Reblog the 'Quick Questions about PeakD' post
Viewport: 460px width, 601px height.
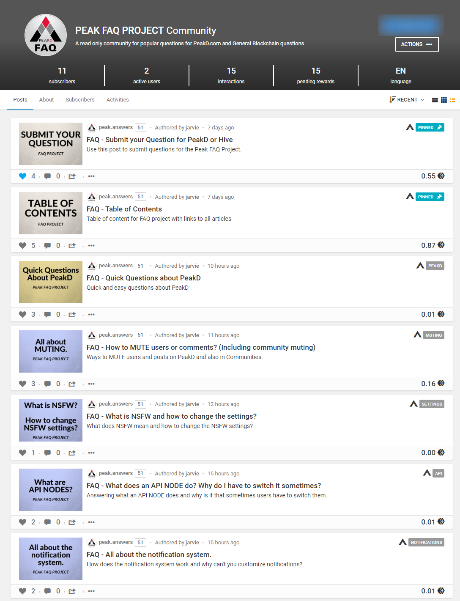click(72, 315)
